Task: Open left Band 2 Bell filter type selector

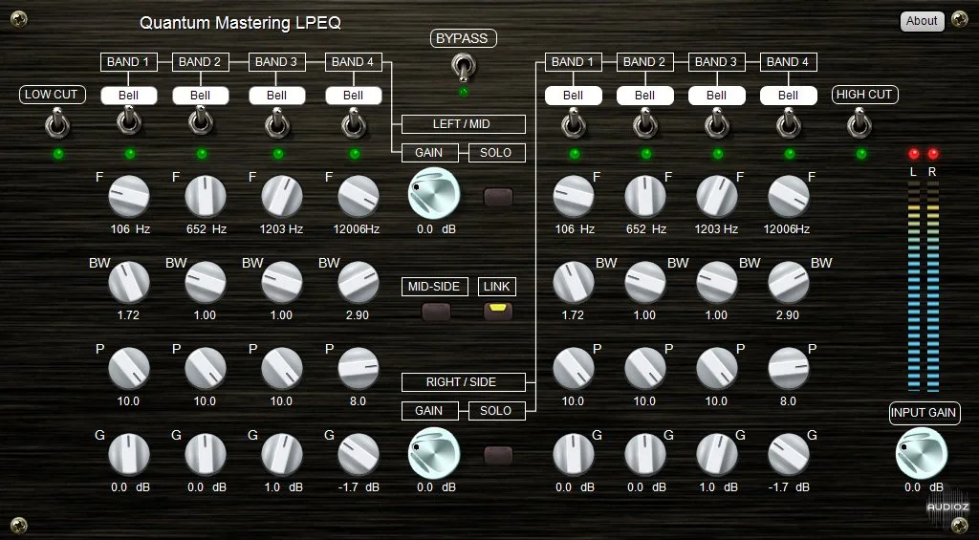Action: pos(201,96)
